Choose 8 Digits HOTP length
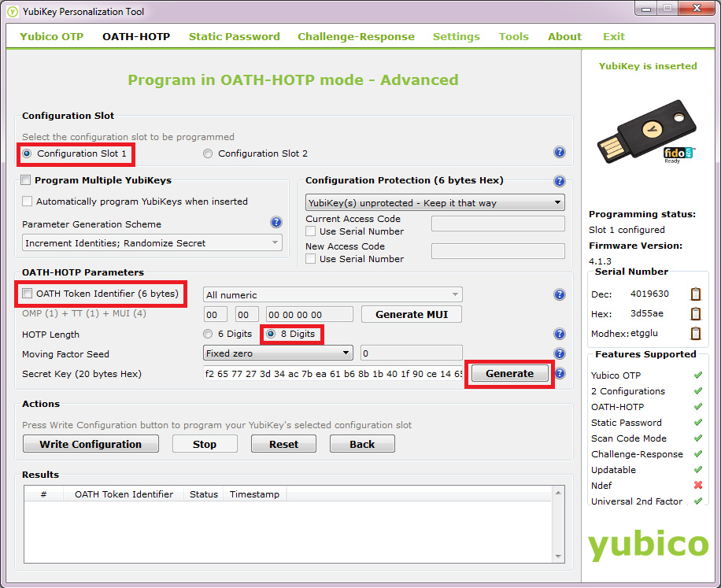The width and height of the screenshot is (721, 588). point(292,334)
